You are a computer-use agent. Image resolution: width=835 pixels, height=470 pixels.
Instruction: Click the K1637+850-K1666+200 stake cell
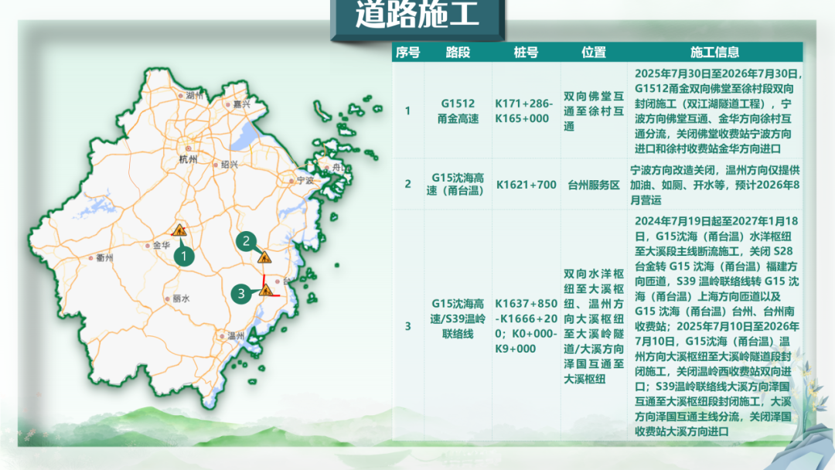527,325
